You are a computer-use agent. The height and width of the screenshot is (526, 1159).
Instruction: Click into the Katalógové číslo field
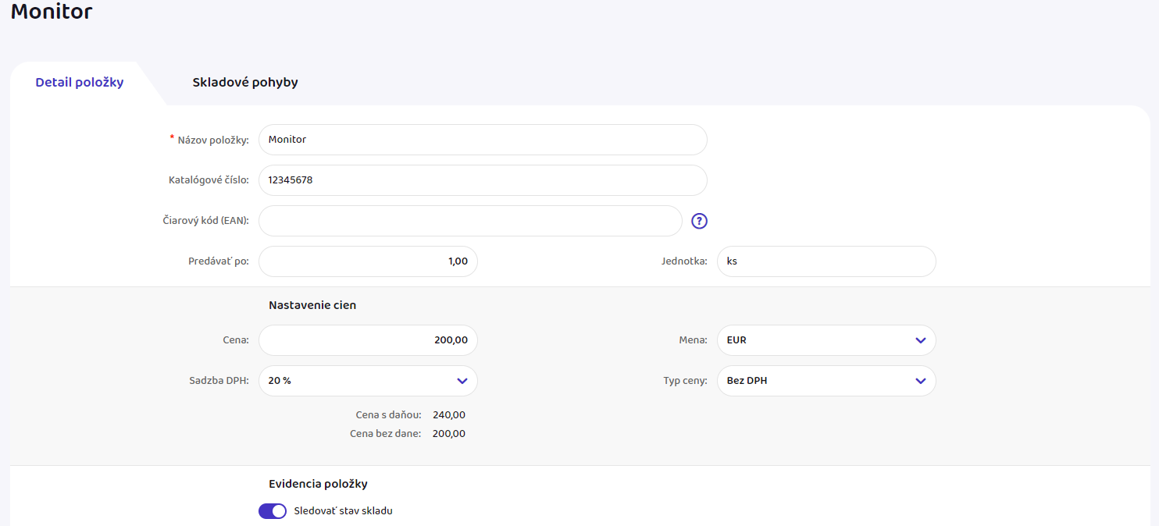point(482,180)
